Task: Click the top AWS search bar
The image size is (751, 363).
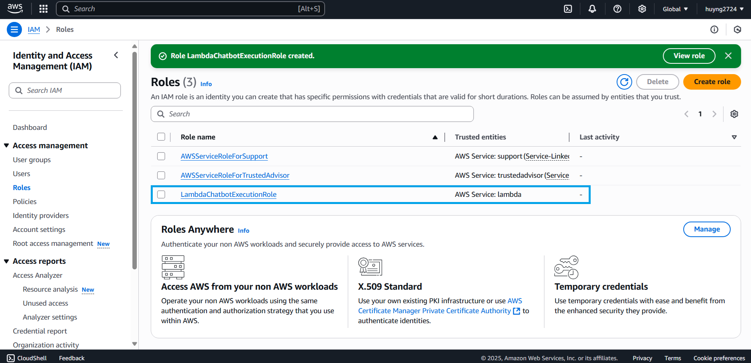Action: coord(190,9)
